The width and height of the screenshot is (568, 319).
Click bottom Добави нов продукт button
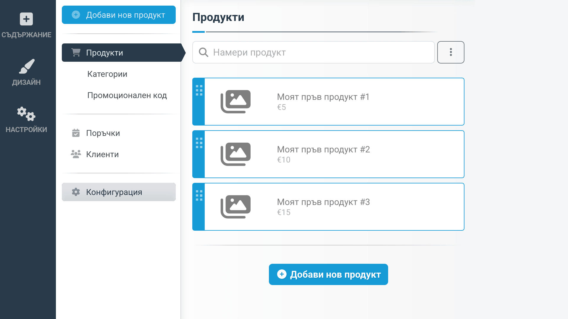coord(328,274)
